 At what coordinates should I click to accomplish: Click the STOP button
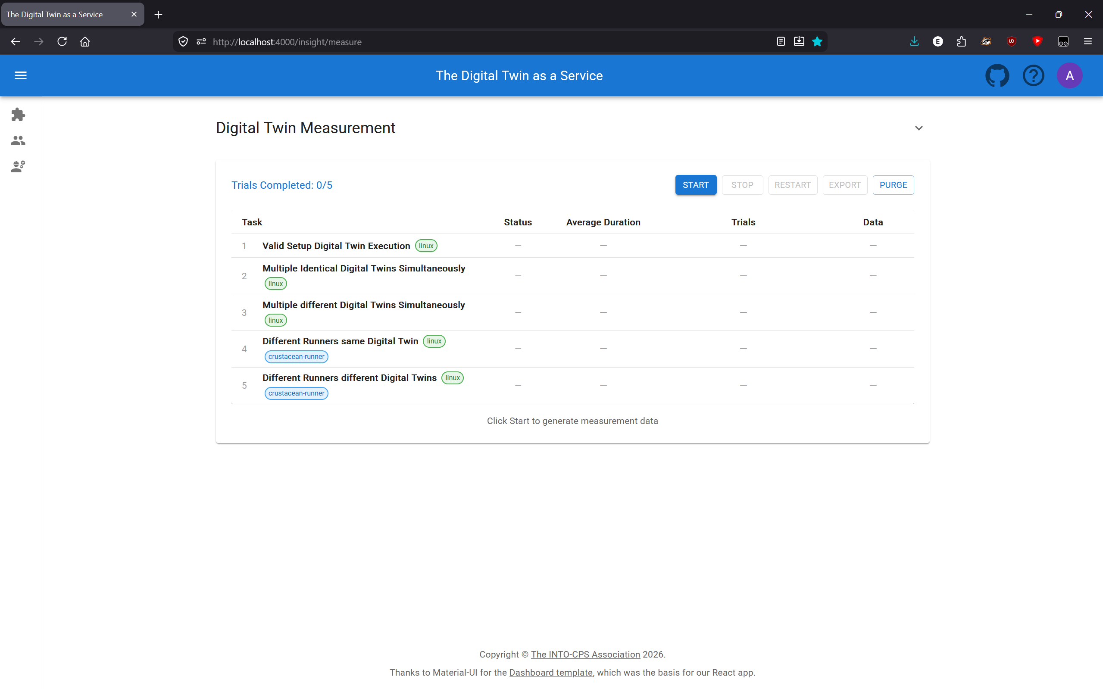(742, 185)
